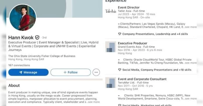
Task: Send a message with the Message button
Action: click(x=28, y=72)
